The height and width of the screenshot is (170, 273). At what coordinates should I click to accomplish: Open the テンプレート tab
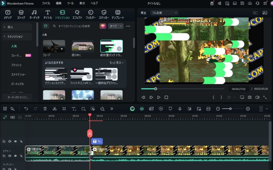118,14
